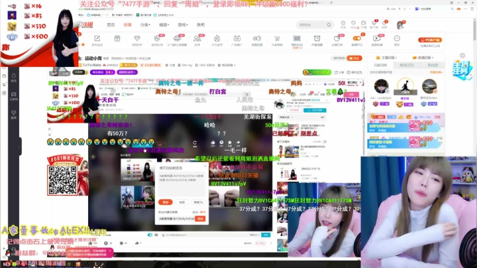The width and height of the screenshot is (477, 268).
Task: Click the 分享 share link
Action: tap(339, 72)
